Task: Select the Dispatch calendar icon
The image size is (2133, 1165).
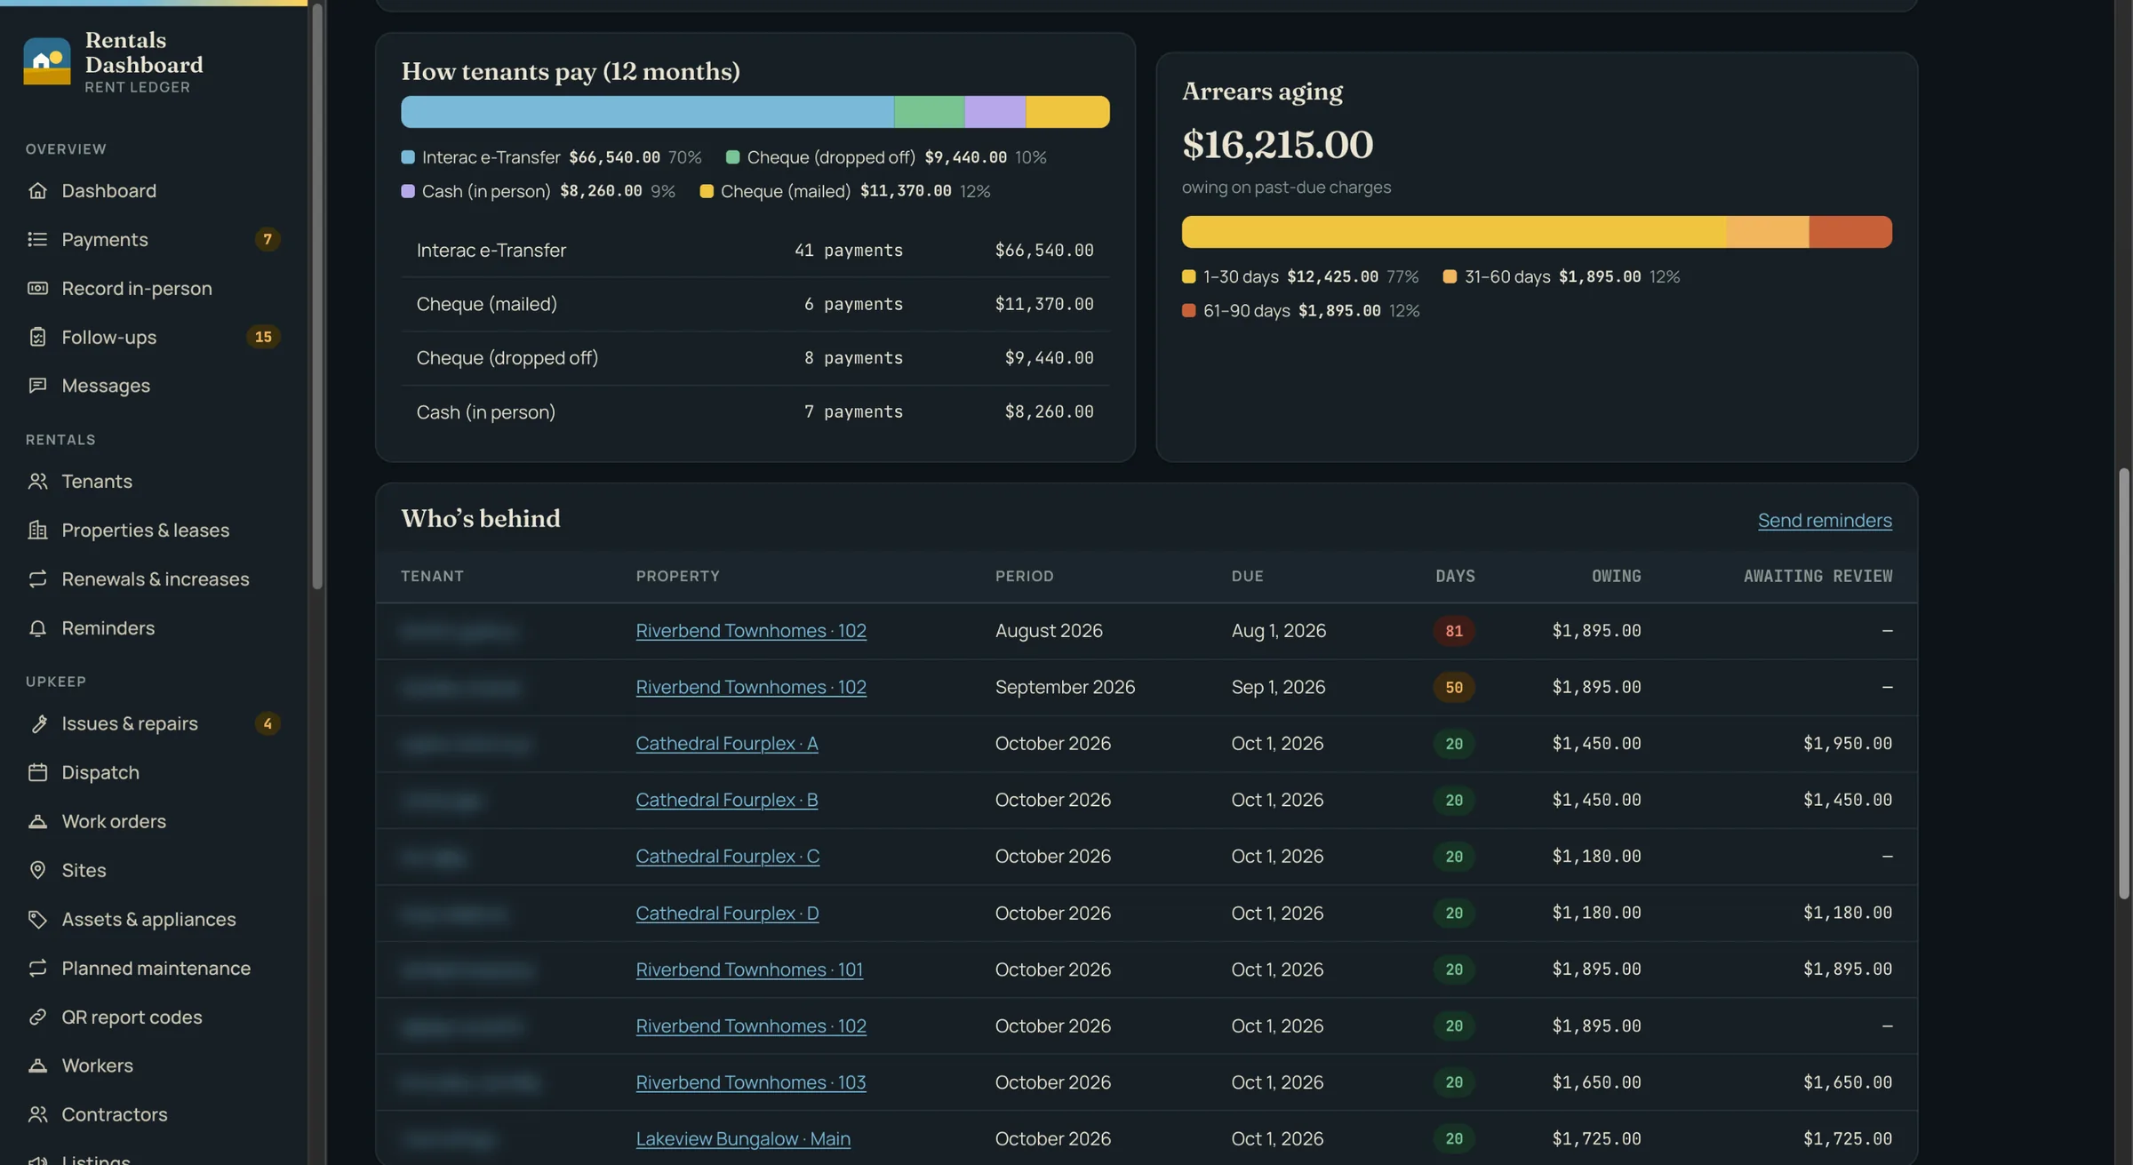Action: 37,772
